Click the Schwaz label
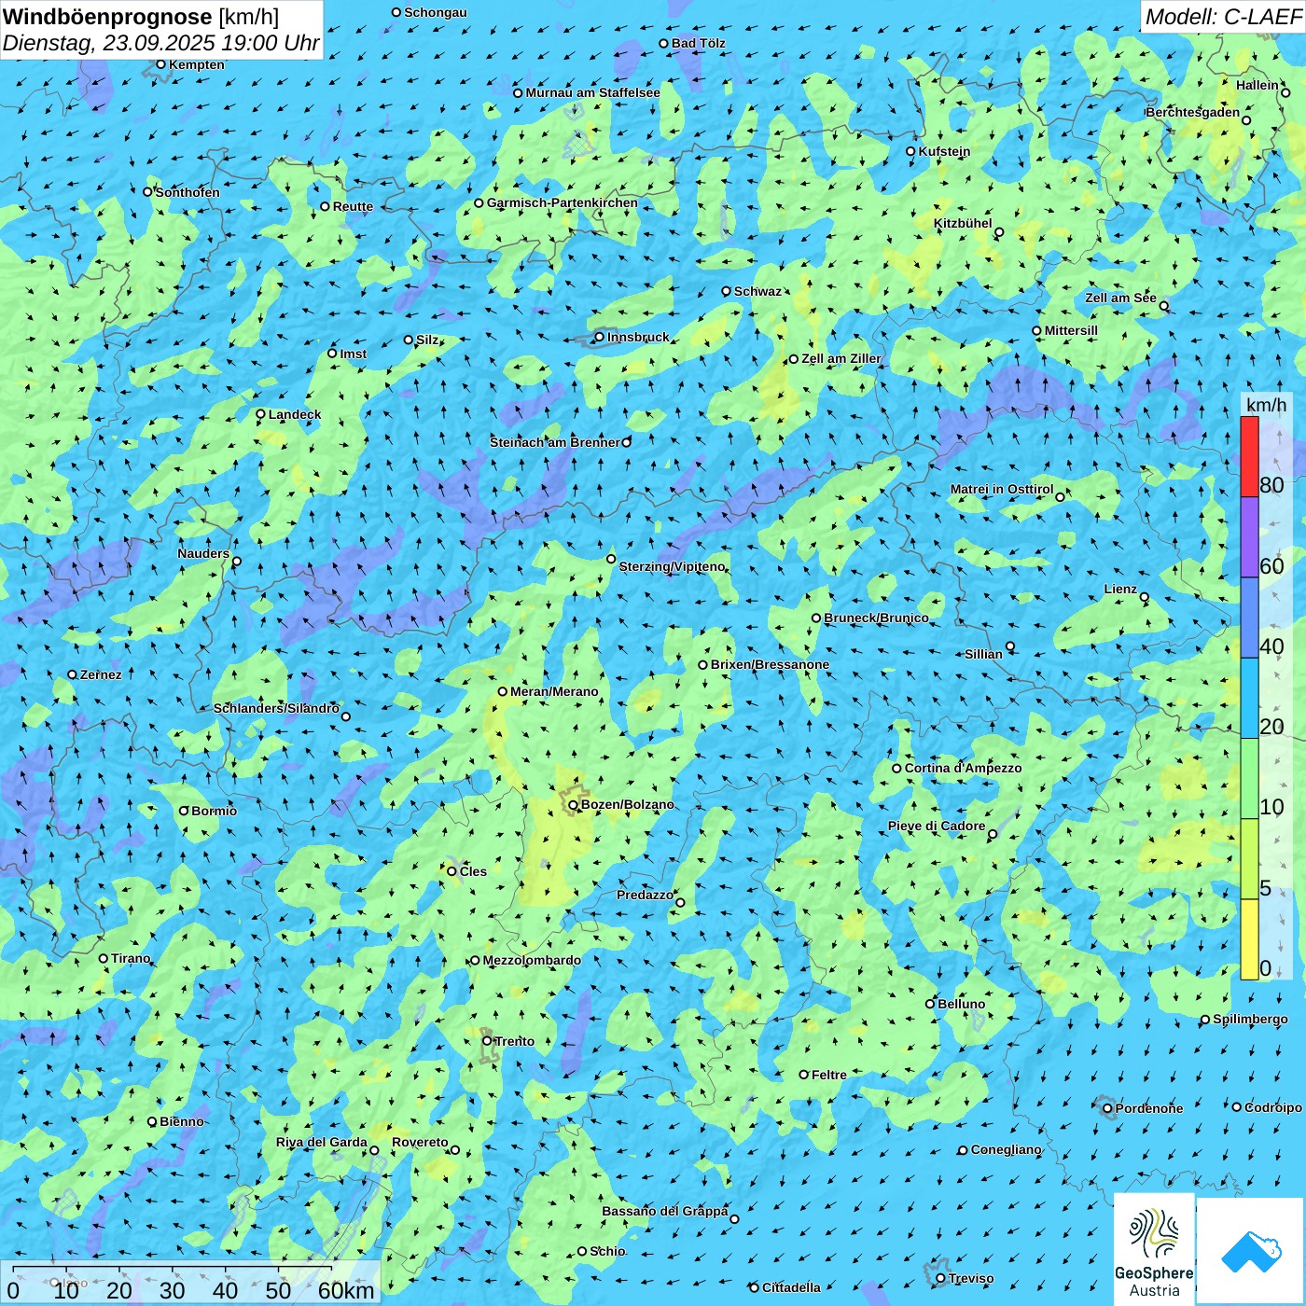 point(757,291)
